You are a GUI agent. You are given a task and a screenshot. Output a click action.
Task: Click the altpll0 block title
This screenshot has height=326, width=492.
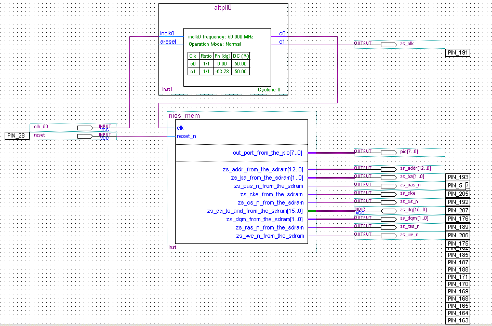coord(222,8)
